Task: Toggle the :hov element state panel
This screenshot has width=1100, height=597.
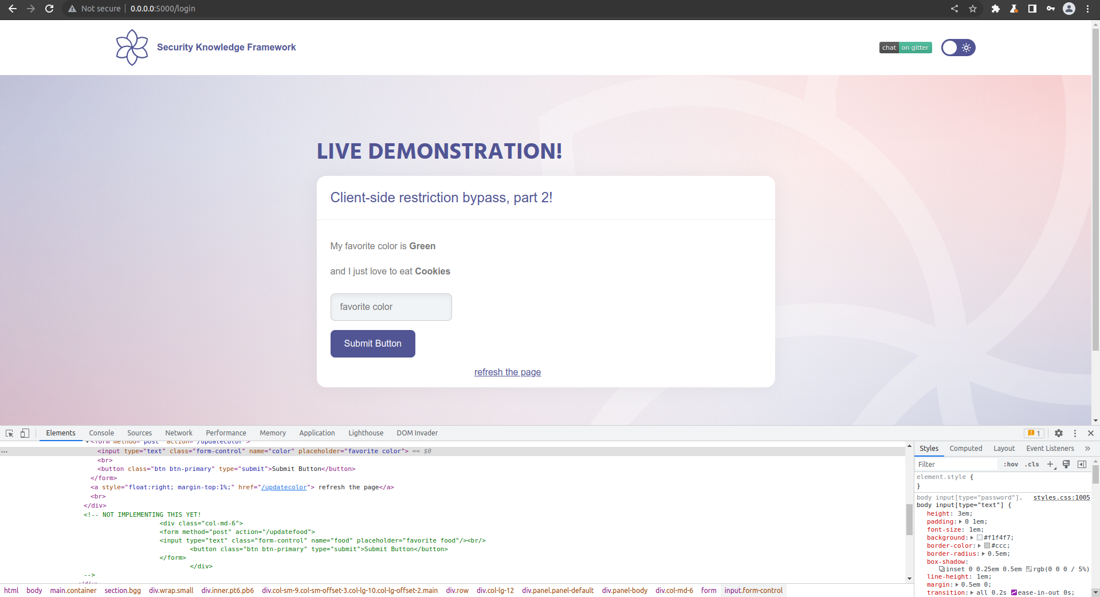Action: pyautogui.click(x=1011, y=464)
